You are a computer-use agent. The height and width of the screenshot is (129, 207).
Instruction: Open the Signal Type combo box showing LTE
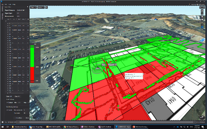[x=23, y=13]
